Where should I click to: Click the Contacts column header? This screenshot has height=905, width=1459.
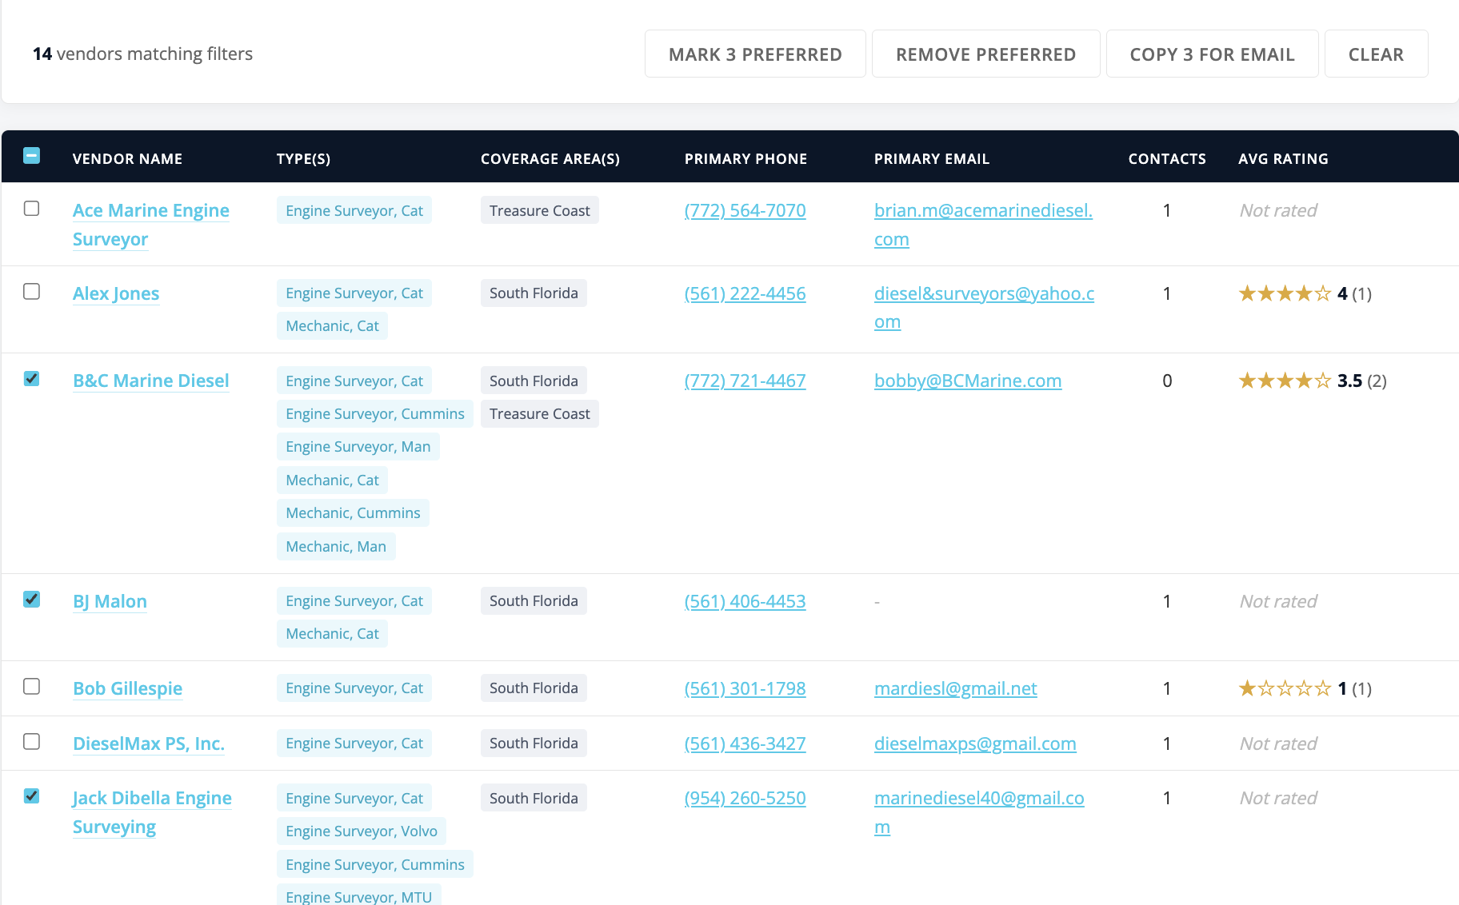tap(1167, 158)
